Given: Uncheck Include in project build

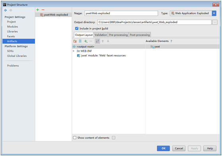Looking at the screenshot, I should pyautogui.click(x=77, y=28).
